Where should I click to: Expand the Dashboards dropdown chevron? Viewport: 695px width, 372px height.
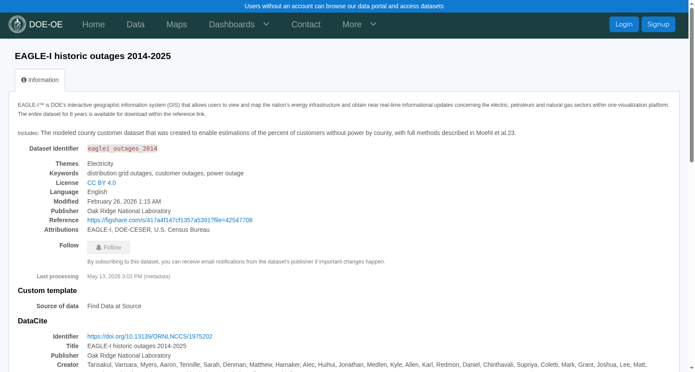pyautogui.click(x=266, y=24)
